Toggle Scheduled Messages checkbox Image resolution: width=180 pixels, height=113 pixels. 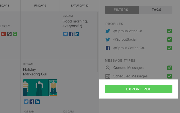[x=170, y=76]
